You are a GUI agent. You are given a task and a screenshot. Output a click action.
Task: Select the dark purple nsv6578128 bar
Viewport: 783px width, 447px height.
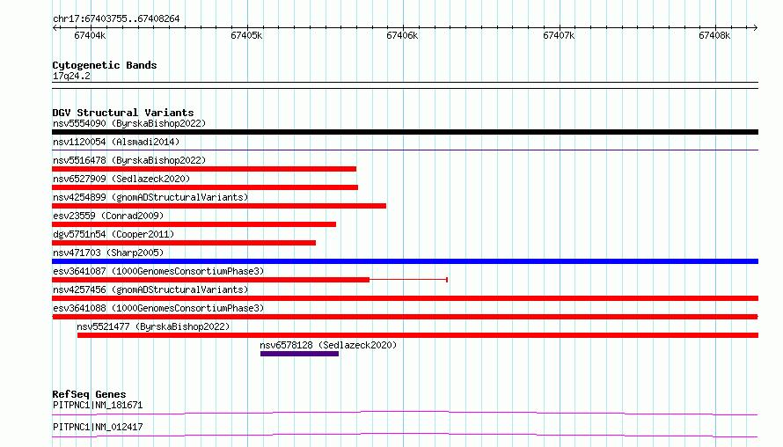click(299, 354)
